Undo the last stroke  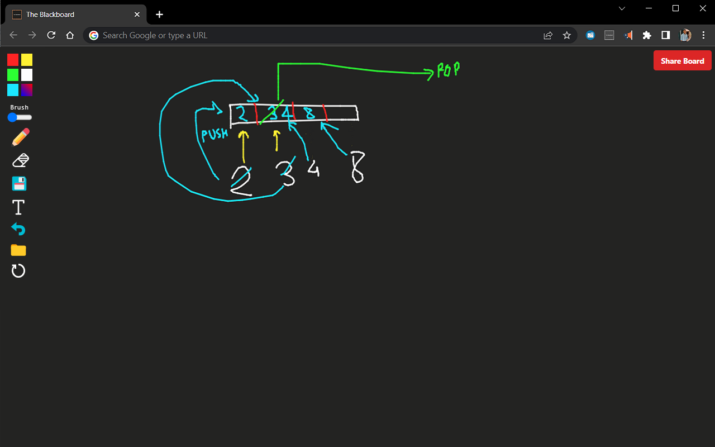pyautogui.click(x=18, y=229)
